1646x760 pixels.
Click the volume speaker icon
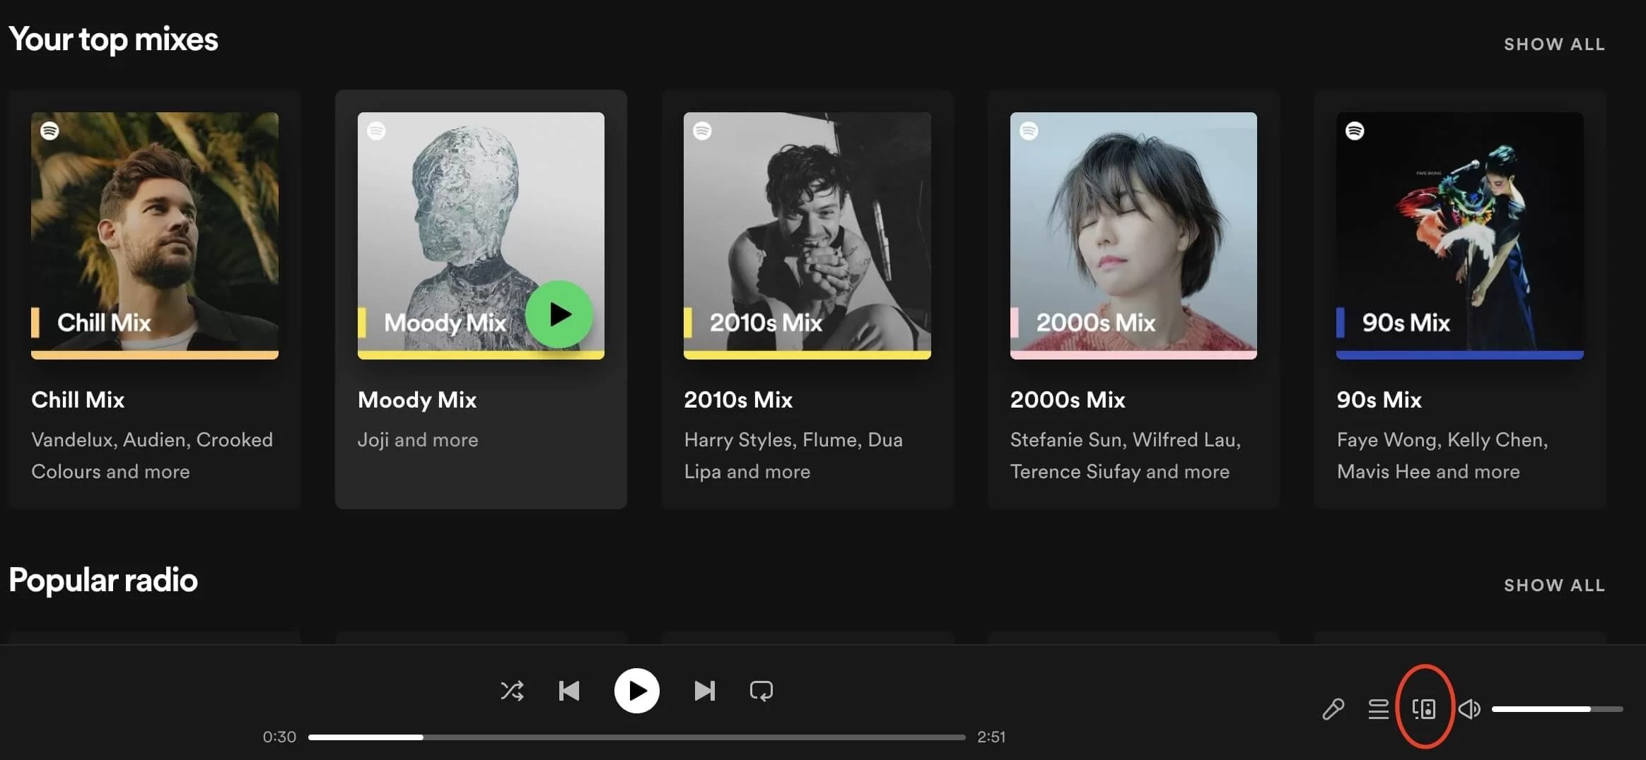(1470, 710)
